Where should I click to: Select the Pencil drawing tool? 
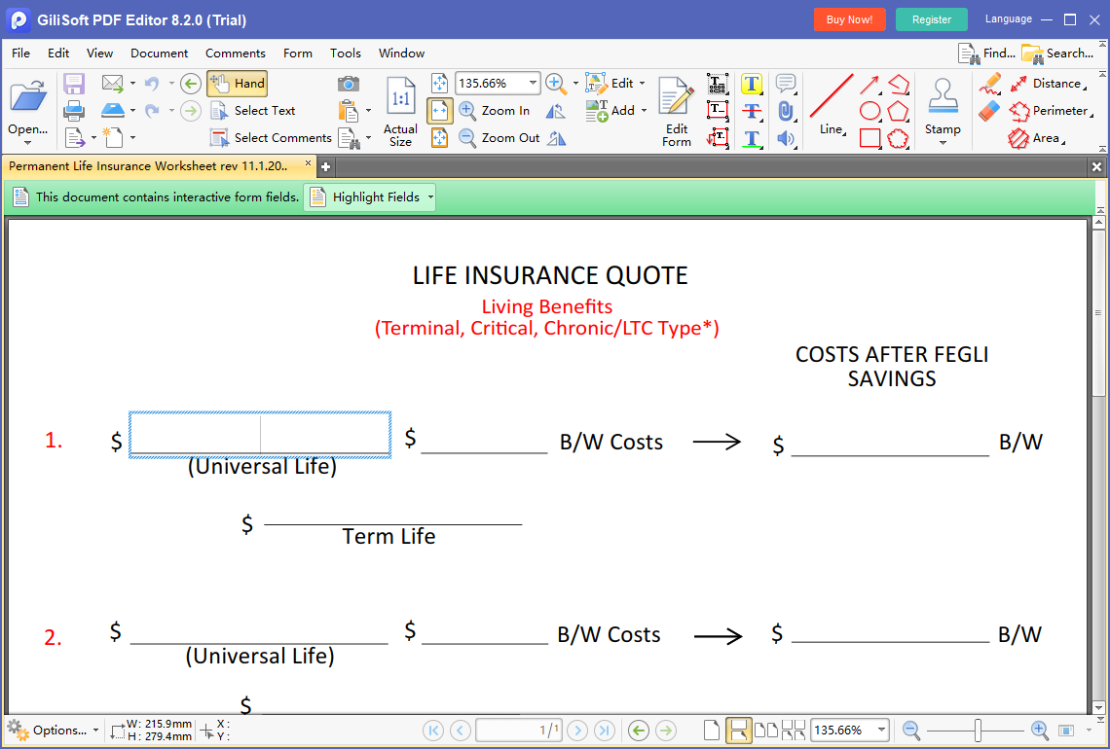[x=989, y=84]
